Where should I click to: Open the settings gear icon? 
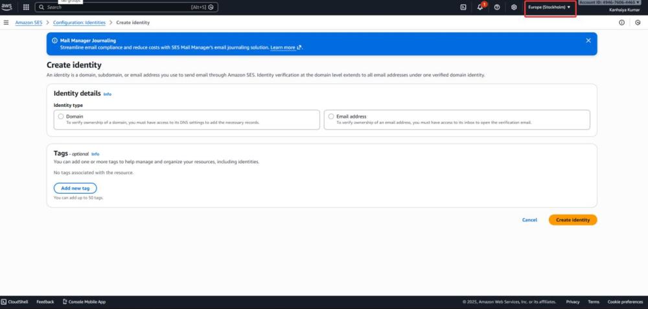click(x=514, y=7)
